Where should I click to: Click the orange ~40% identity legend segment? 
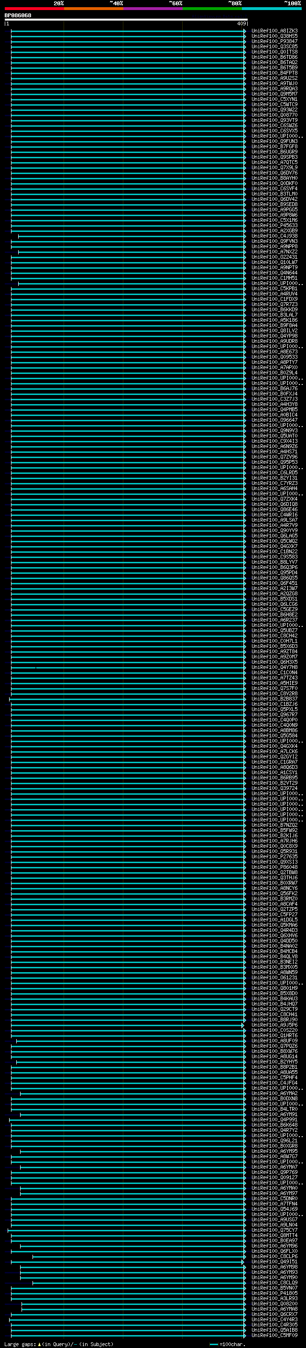pos(94,9)
